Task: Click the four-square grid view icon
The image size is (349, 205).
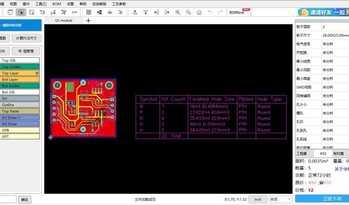Action: (x=88, y=13)
